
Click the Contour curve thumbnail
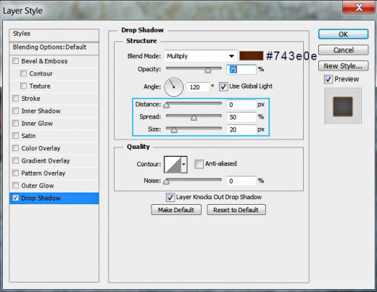(173, 164)
